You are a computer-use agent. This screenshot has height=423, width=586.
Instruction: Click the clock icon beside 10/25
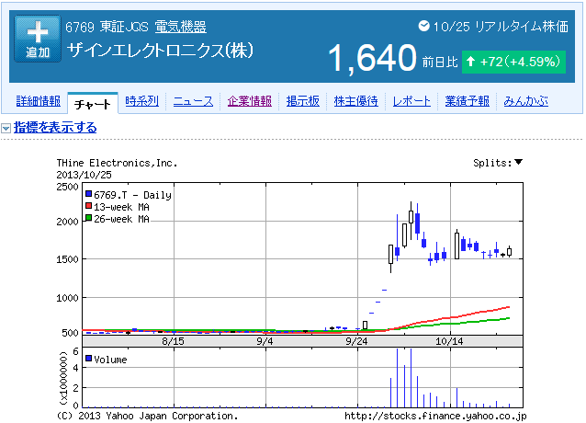coord(423,26)
